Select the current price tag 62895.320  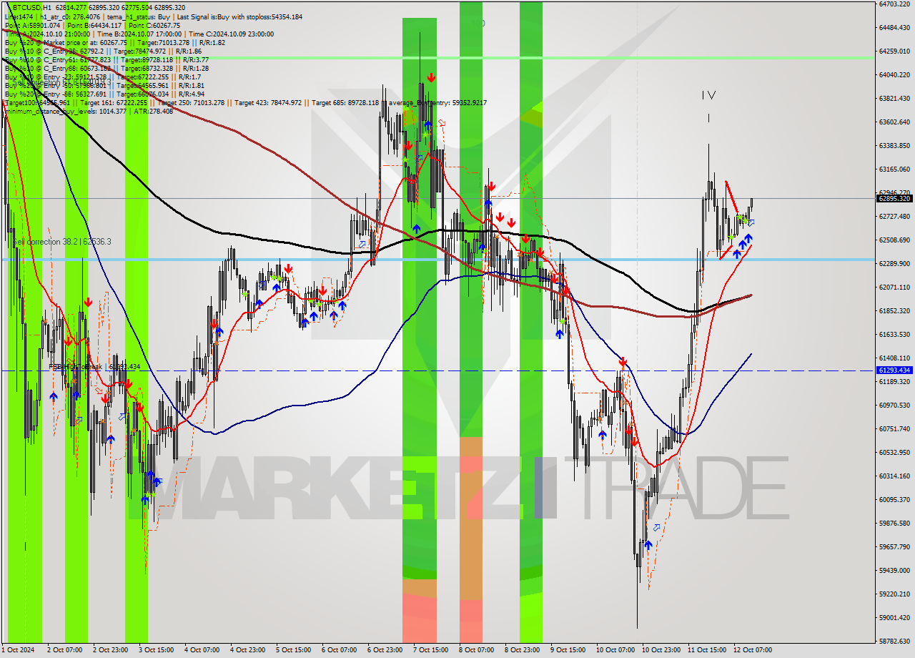click(x=894, y=199)
